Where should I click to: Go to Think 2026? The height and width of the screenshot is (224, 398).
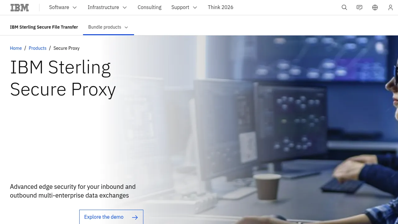220,7
